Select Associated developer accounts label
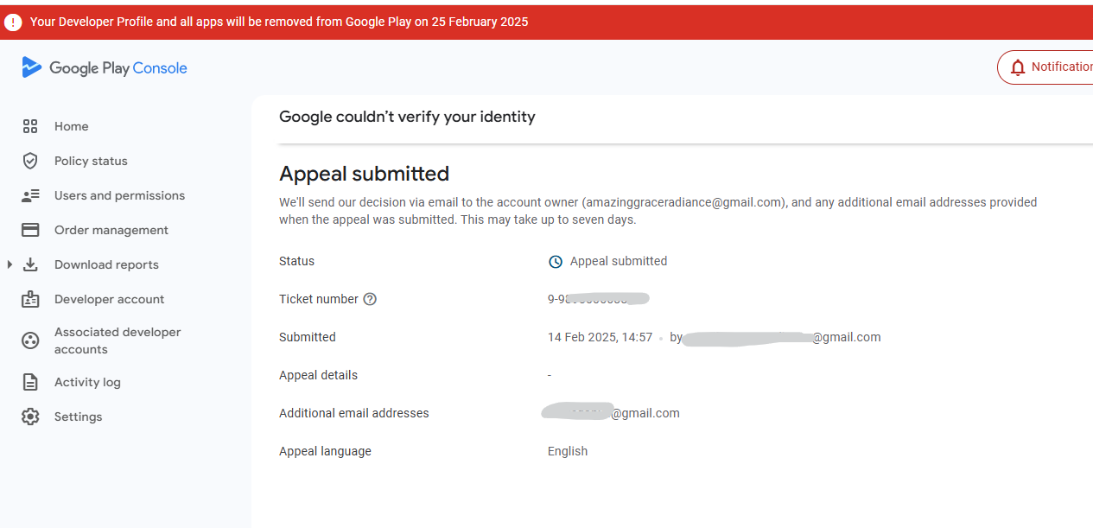The width and height of the screenshot is (1093, 528). click(x=118, y=340)
